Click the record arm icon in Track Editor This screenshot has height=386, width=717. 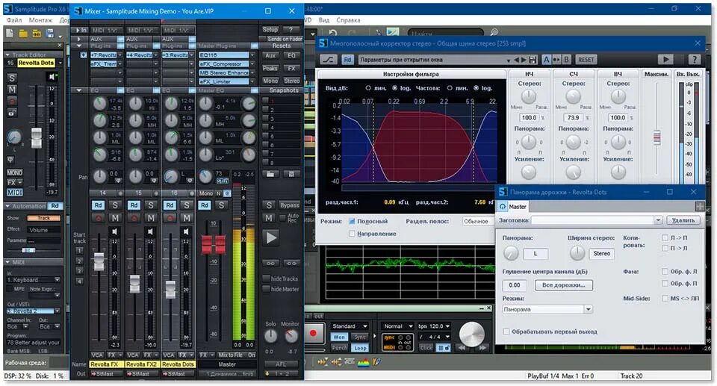(x=13, y=101)
